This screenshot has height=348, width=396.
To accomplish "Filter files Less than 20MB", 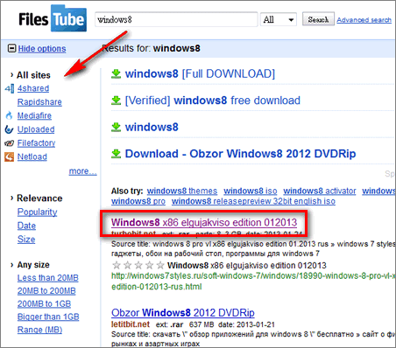I will point(47,278).
